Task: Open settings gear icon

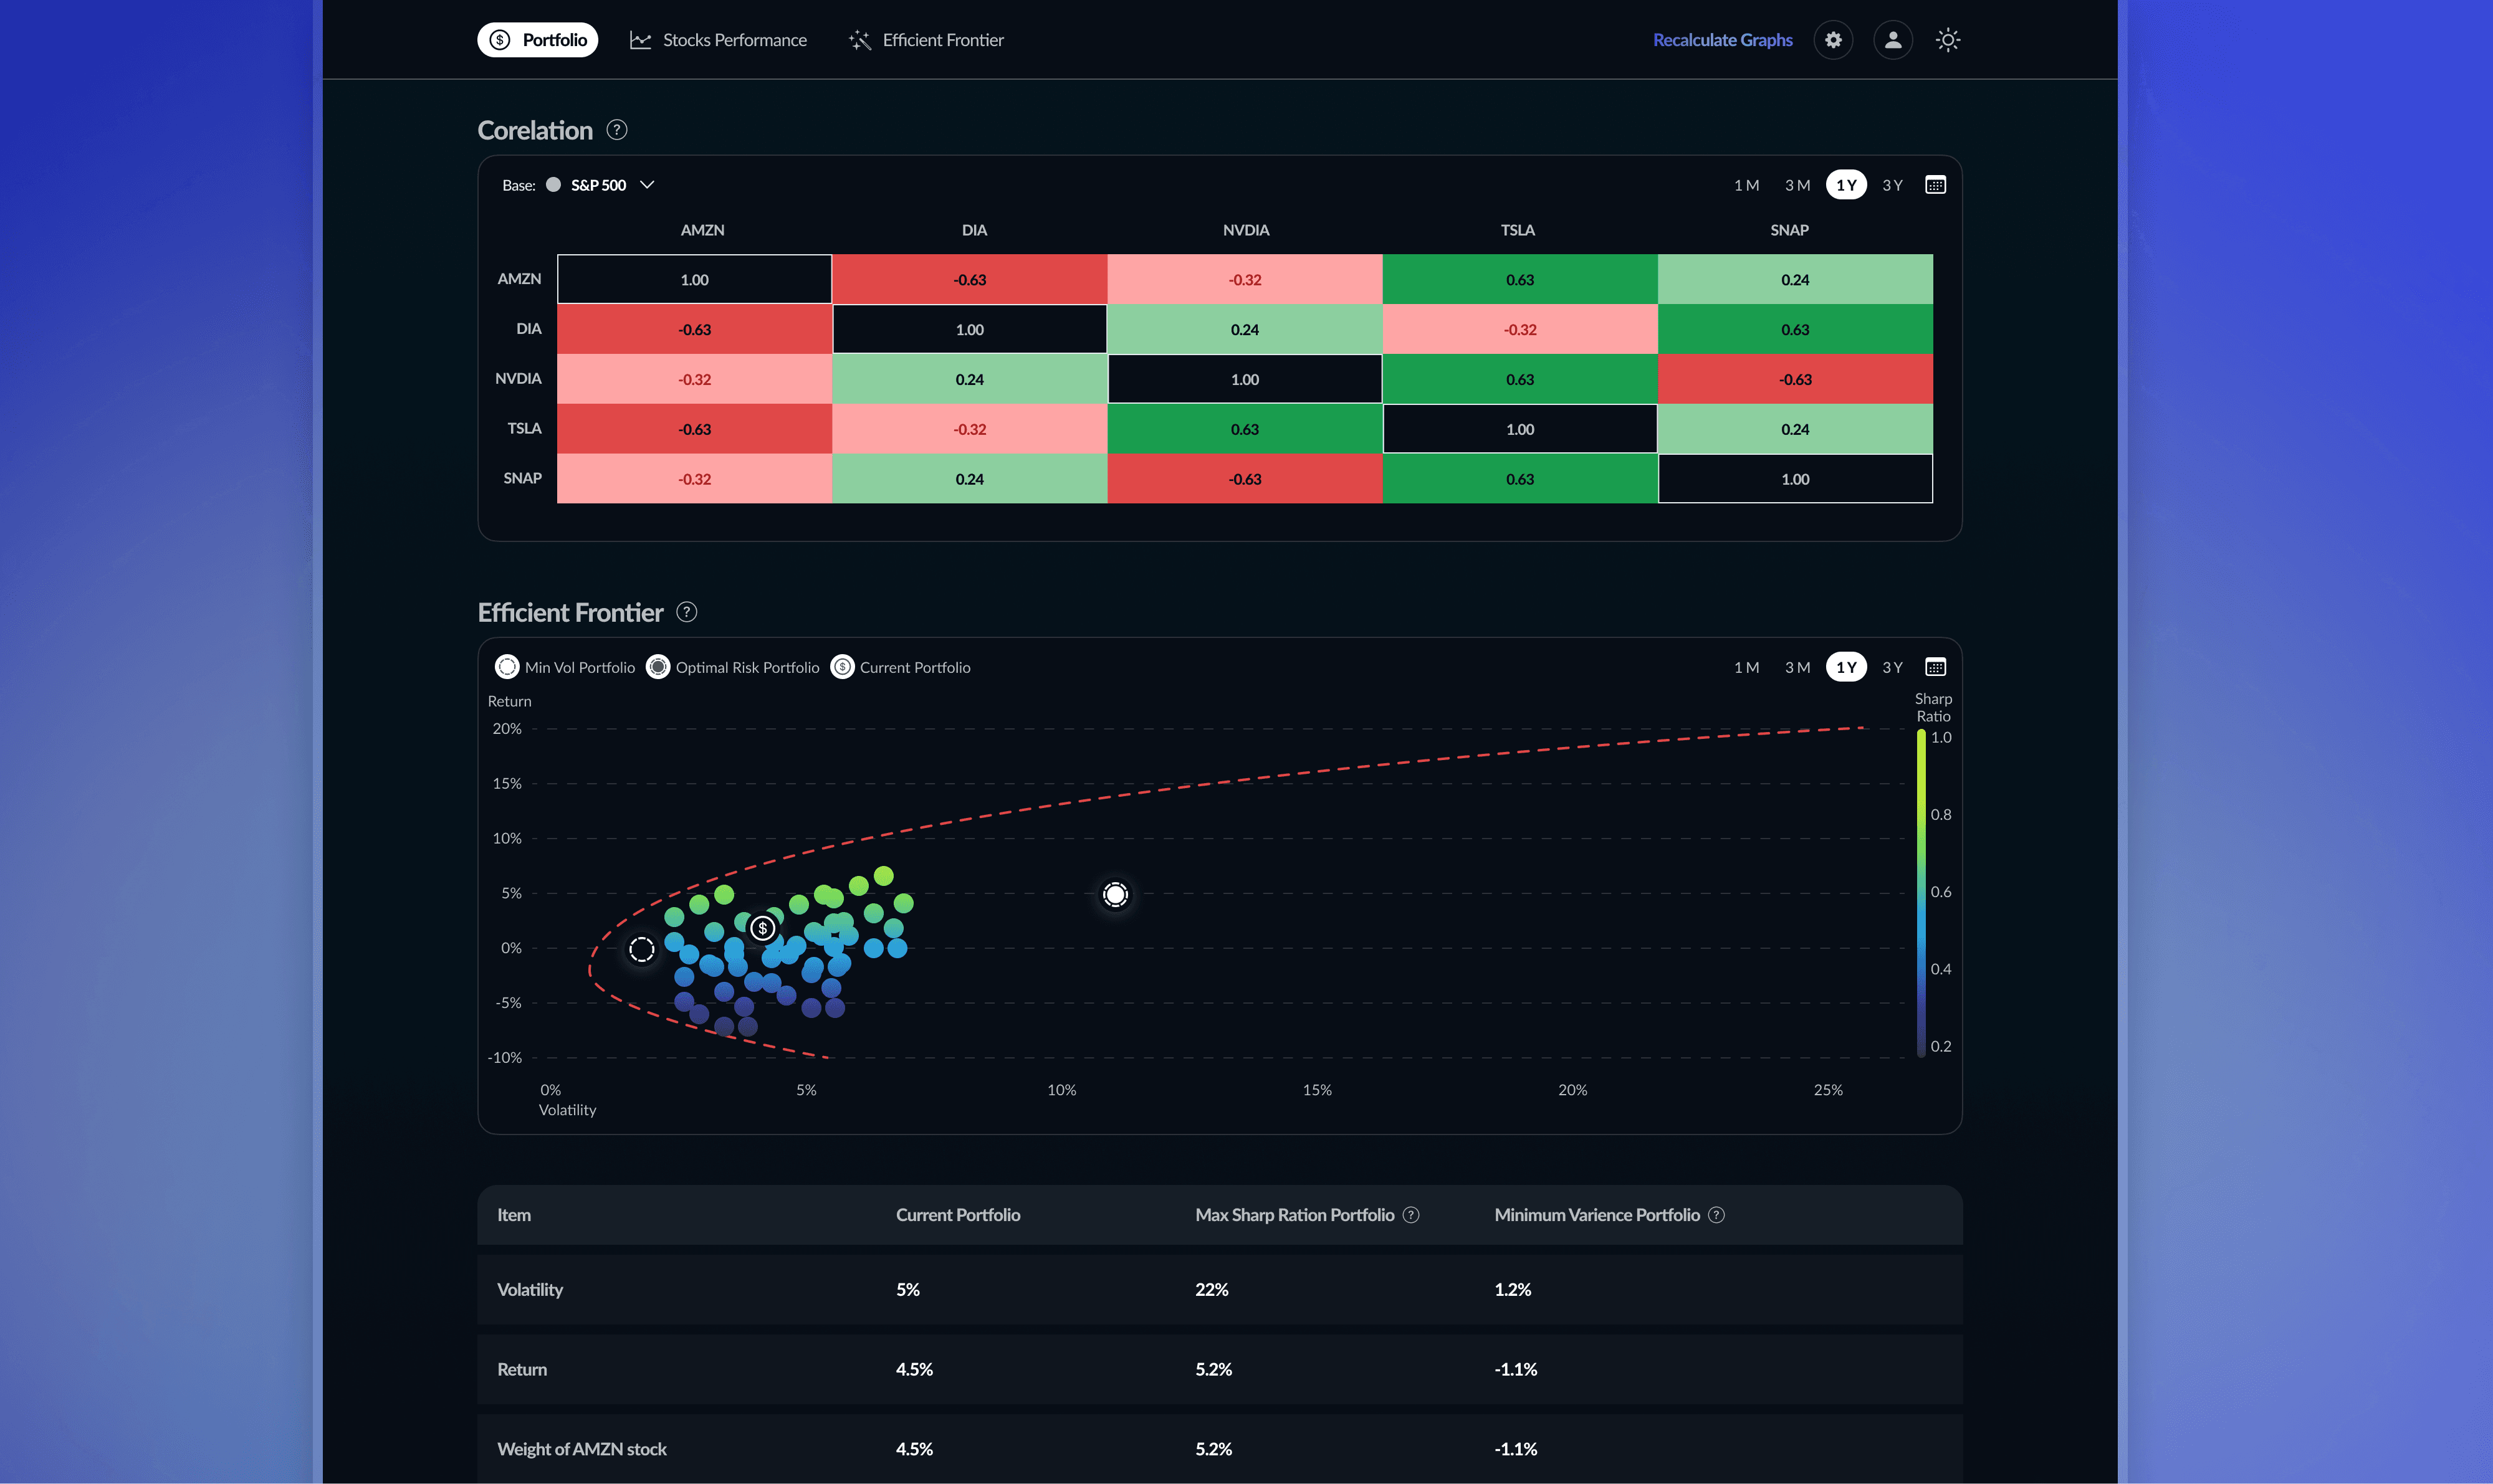Action: point(1833,40)
